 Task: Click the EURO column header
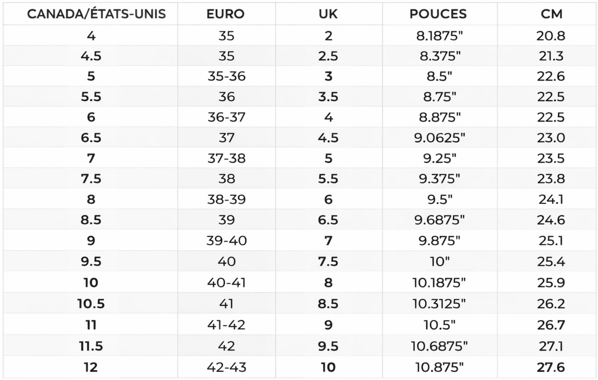[x=226, y=14]
